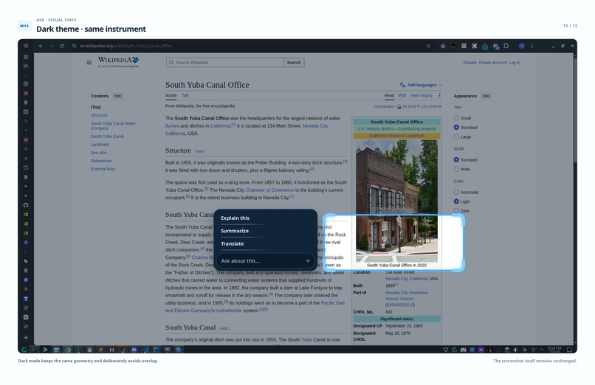Click the Chrome icon in taskbar
Screen dimensions: 595x385
coord(67,350)
